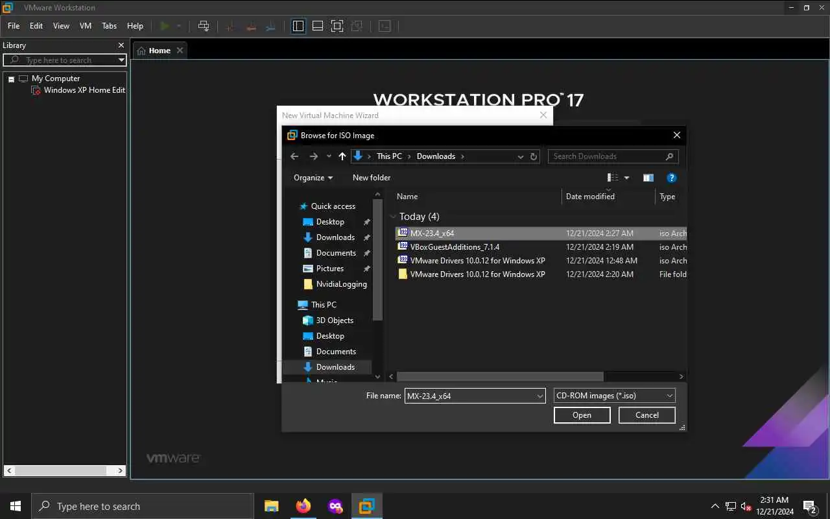Select VMware Drivers item modified 12:48 AM
Screen dimensions: 830x519
pos(477,261)
